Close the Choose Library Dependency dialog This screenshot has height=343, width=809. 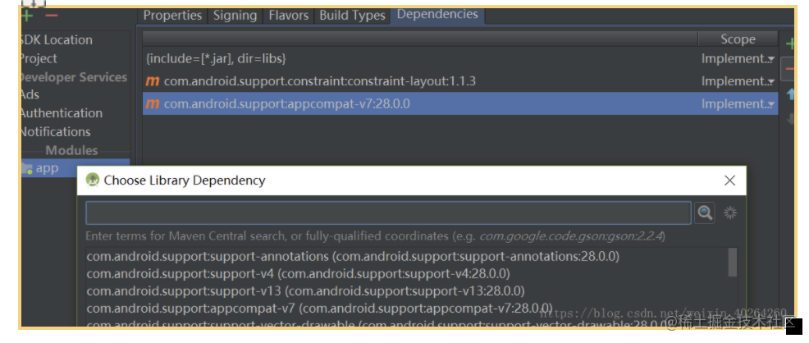click(x=729, y=180)
